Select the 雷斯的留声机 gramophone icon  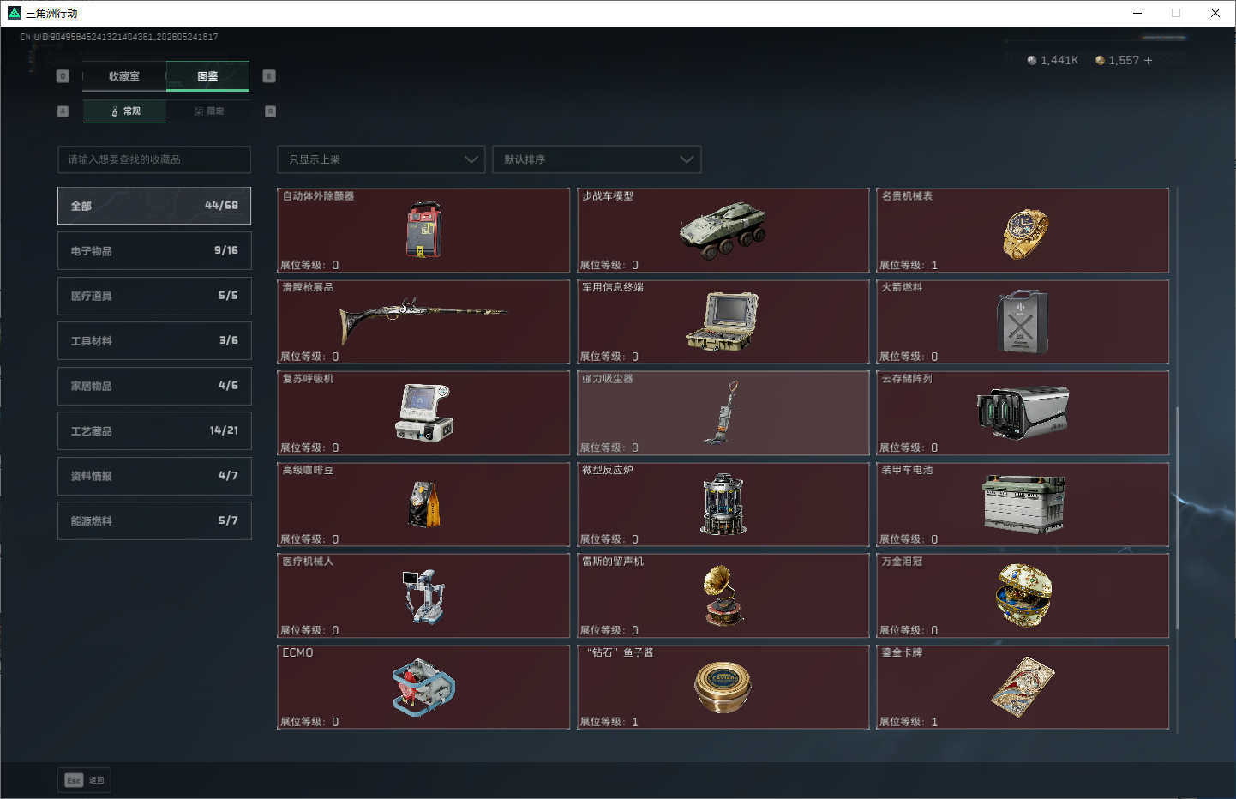point(723,595)
